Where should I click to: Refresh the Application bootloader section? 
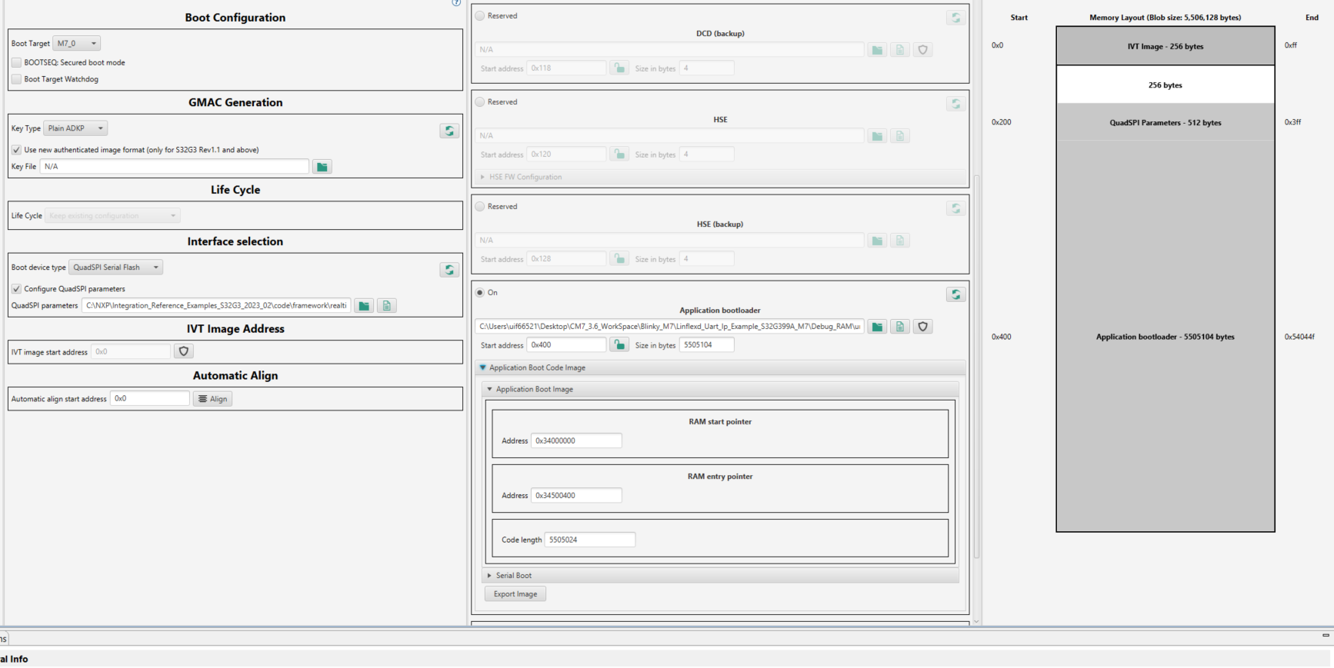[x=955, y=294]
